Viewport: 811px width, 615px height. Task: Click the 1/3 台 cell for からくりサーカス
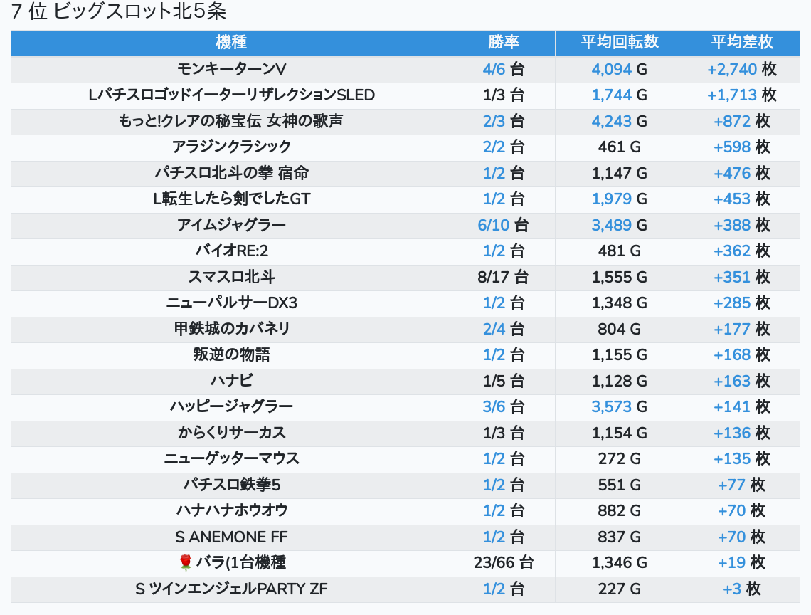click(x=503, y=433)
